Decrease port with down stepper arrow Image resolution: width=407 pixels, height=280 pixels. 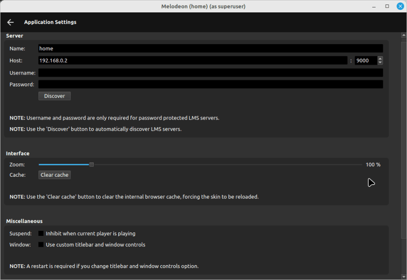click(380, 63)
